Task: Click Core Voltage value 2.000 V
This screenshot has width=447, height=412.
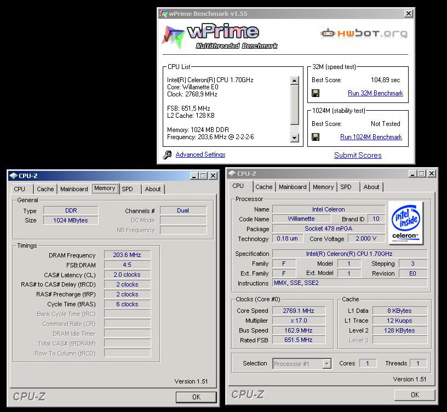Action: pyautogui.click(x=366, y=238)
